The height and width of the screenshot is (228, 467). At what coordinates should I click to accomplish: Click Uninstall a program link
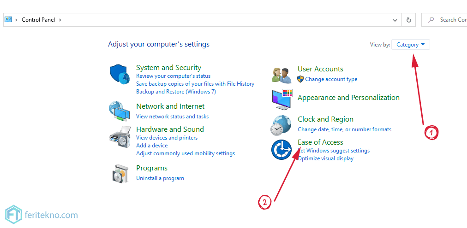click(x=160, y=178)
